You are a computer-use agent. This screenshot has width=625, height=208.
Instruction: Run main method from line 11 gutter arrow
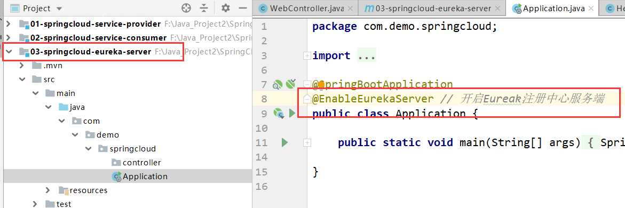coord(284,142)
